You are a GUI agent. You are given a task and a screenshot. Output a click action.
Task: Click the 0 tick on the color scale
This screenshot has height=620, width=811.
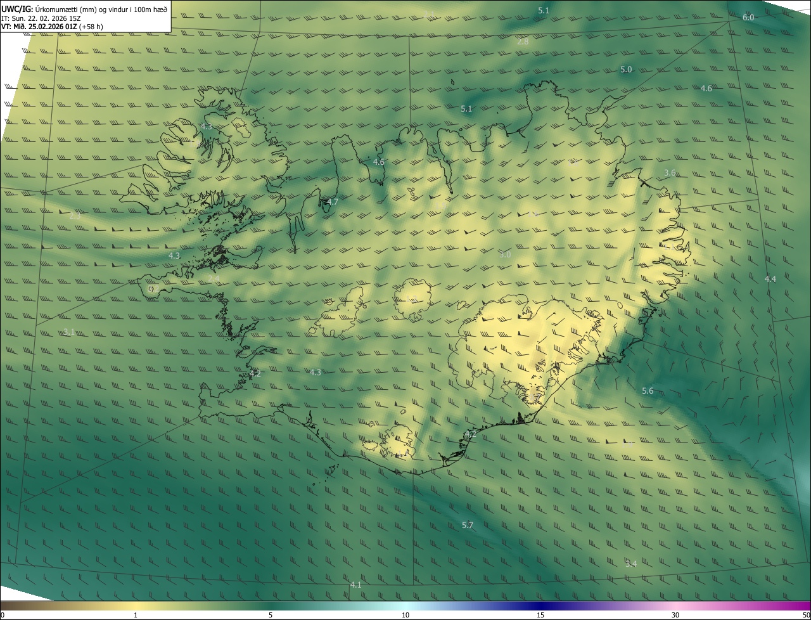pyautogui.click(x=3, y=615)
